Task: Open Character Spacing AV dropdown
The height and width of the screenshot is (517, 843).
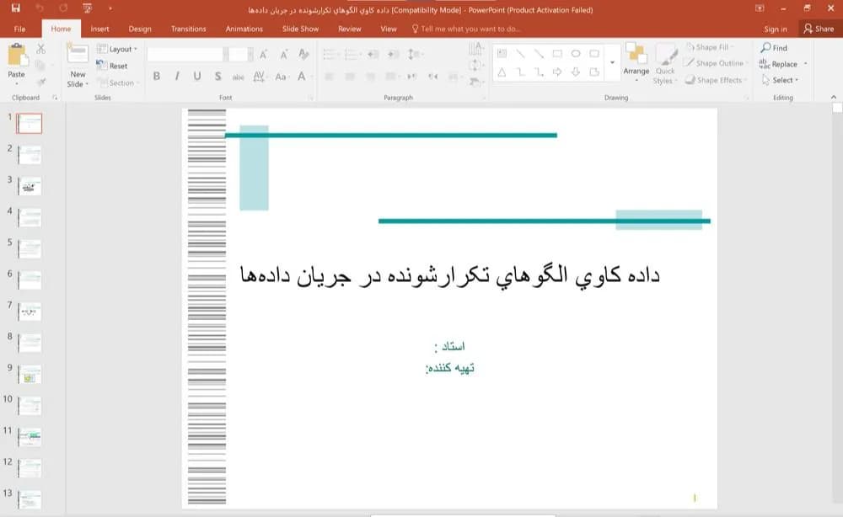Action: 260,77
